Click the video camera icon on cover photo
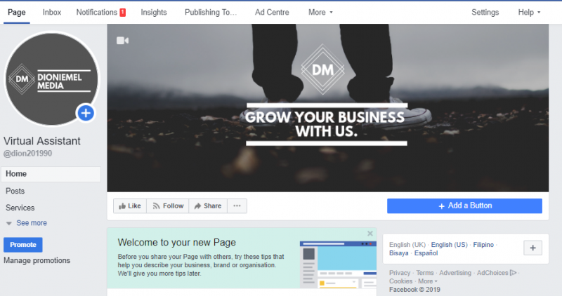This screenshot has height=296, width=562. point(122,41)
